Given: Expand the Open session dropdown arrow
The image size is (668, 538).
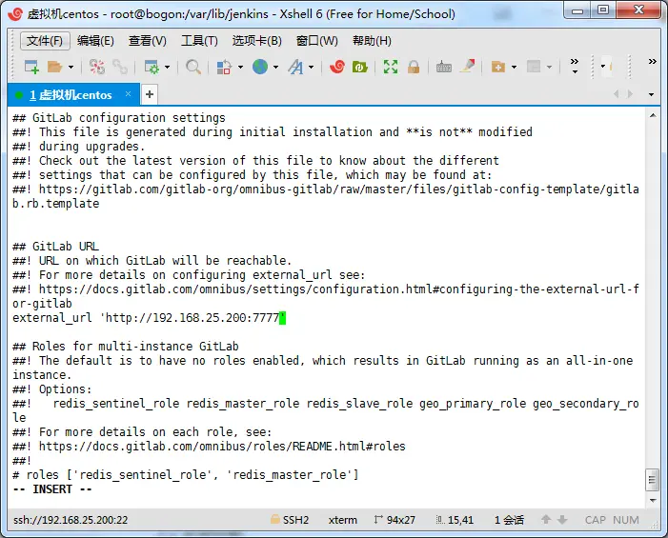Looking at the screenshot, I should (x=71, y=67).
